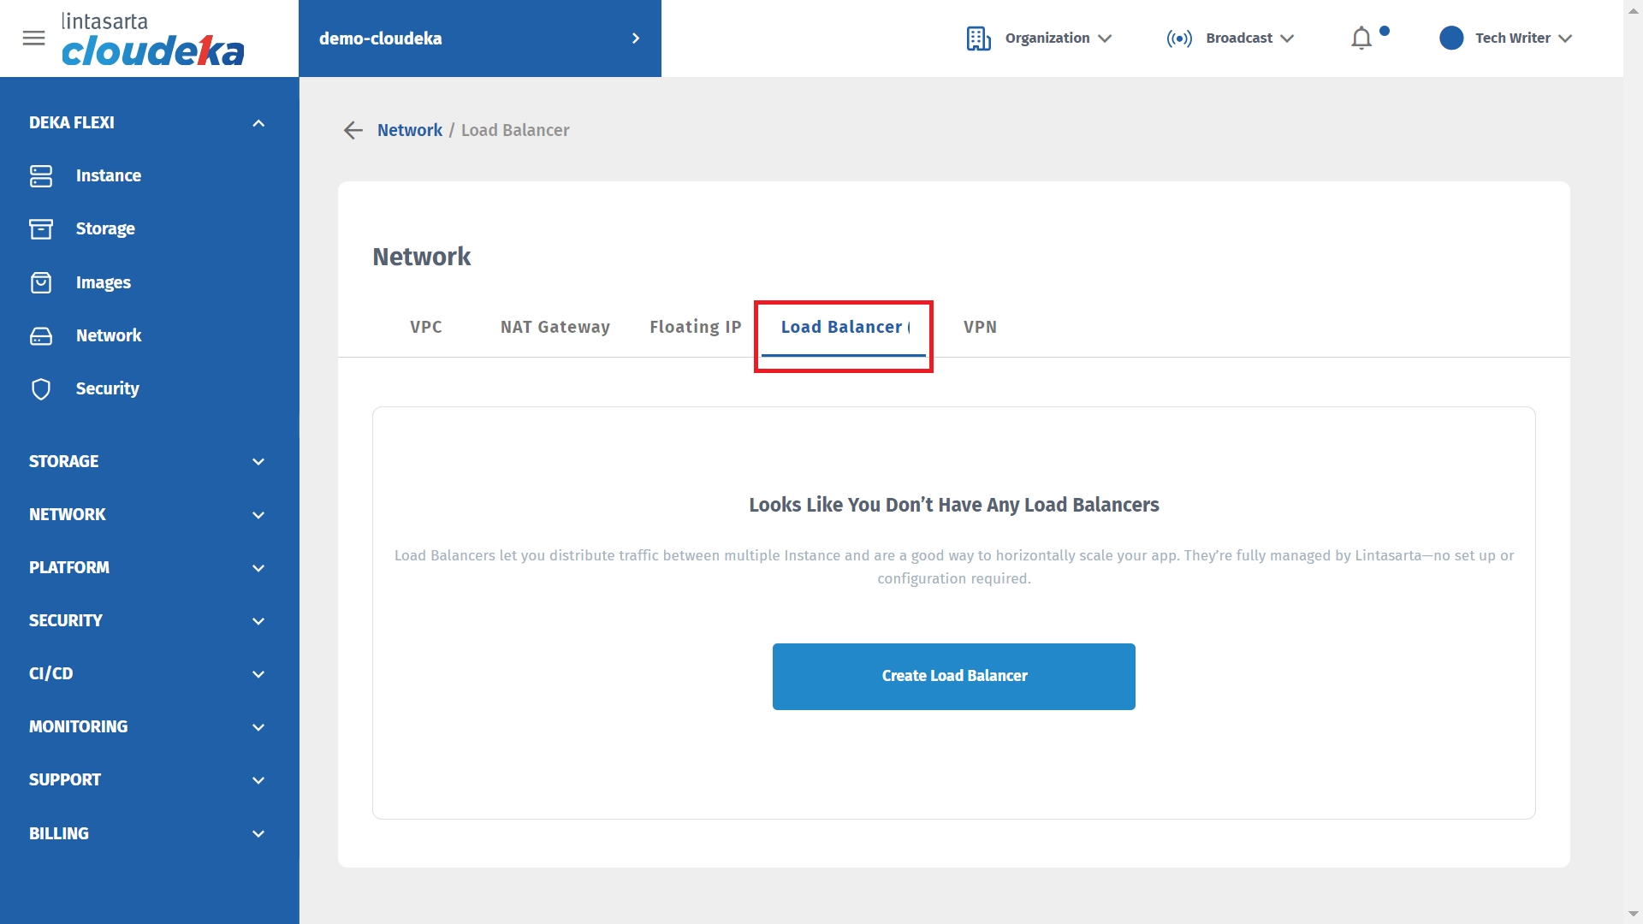Open the Organization dropdown
1643x924 pixels.
[x=1039, y=38]
